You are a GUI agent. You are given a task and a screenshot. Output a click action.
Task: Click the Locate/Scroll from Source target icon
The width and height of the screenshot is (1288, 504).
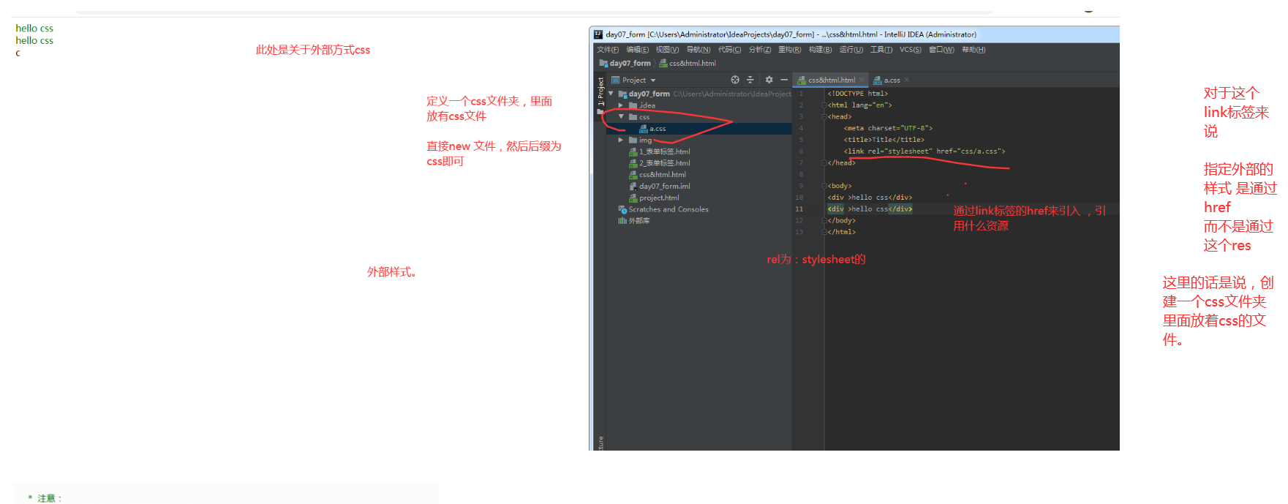[735, 80]
